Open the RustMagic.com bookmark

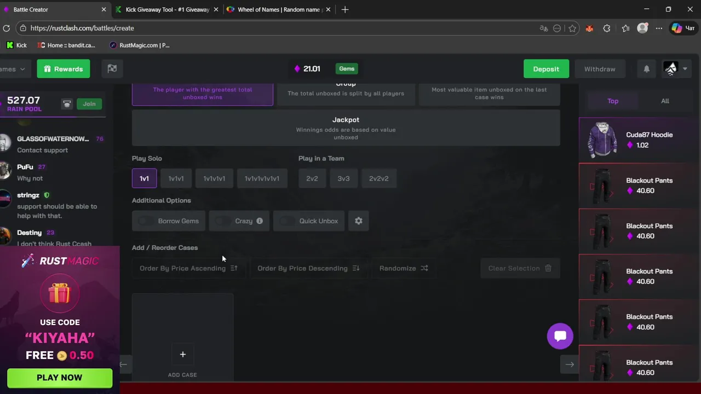[140, 45]
